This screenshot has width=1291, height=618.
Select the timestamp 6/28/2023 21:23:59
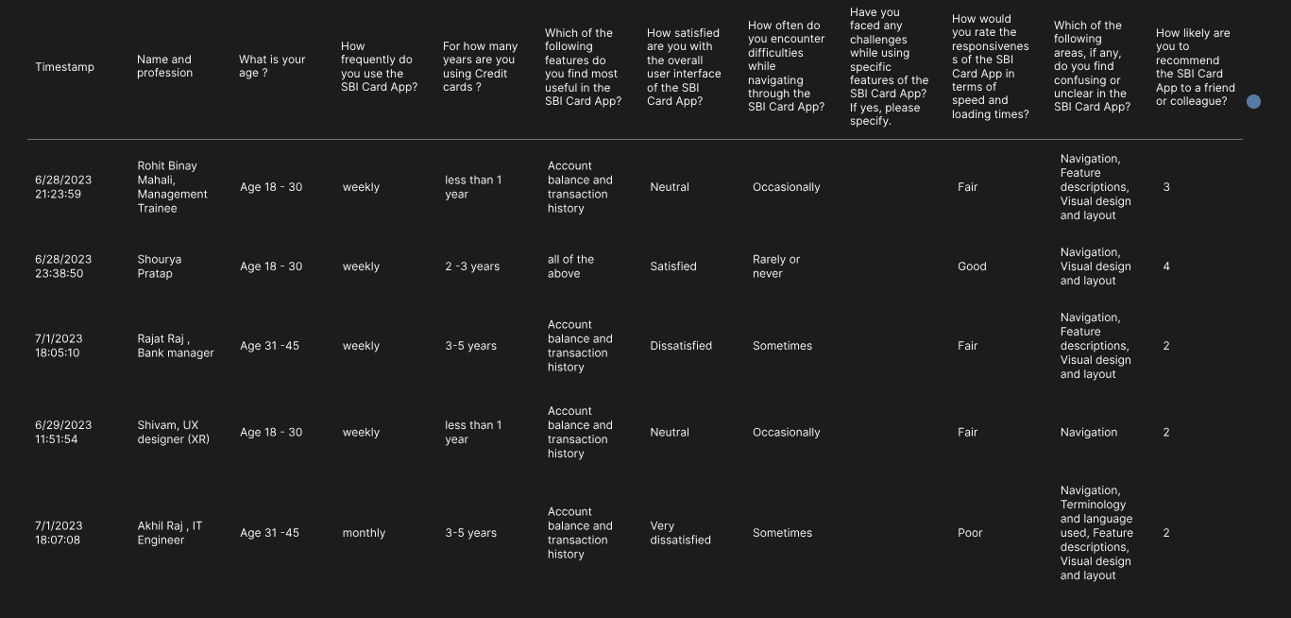click(x=63, y=187)
